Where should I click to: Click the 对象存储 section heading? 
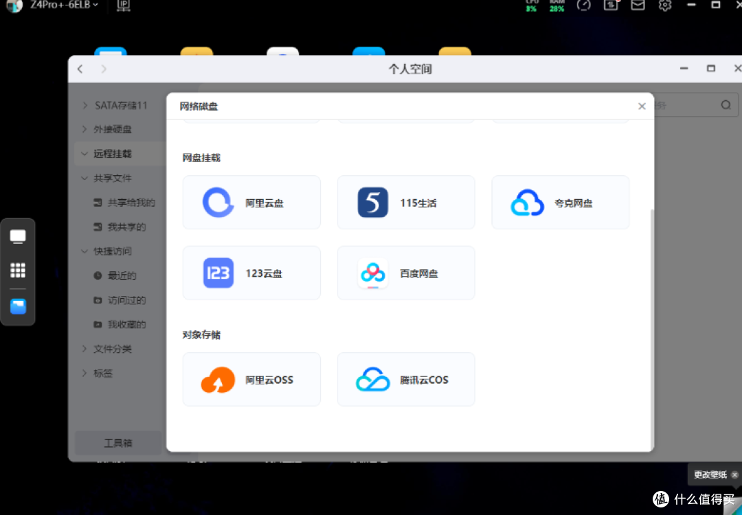click(201, 335)
